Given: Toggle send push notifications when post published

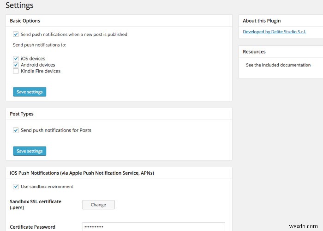Looking at the screenshot, I should click(16, 34).
